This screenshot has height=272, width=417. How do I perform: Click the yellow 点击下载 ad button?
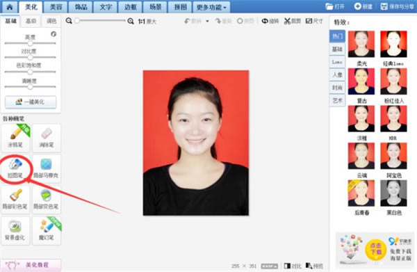pos(375,249)
